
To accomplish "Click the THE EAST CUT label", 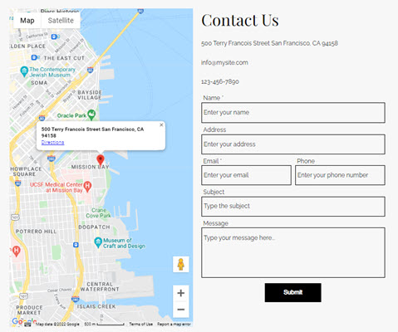I will (64, 58).
